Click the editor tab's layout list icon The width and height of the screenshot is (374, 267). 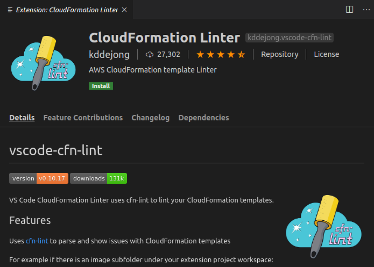[10, 10]
